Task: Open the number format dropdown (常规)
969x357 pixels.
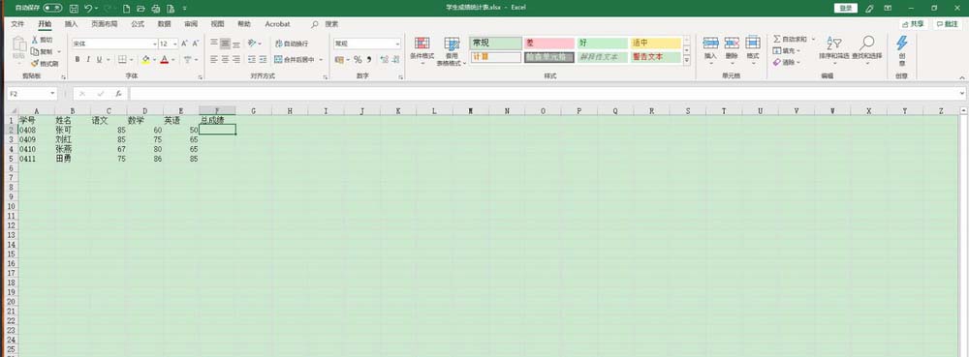Action: [398, 44]
